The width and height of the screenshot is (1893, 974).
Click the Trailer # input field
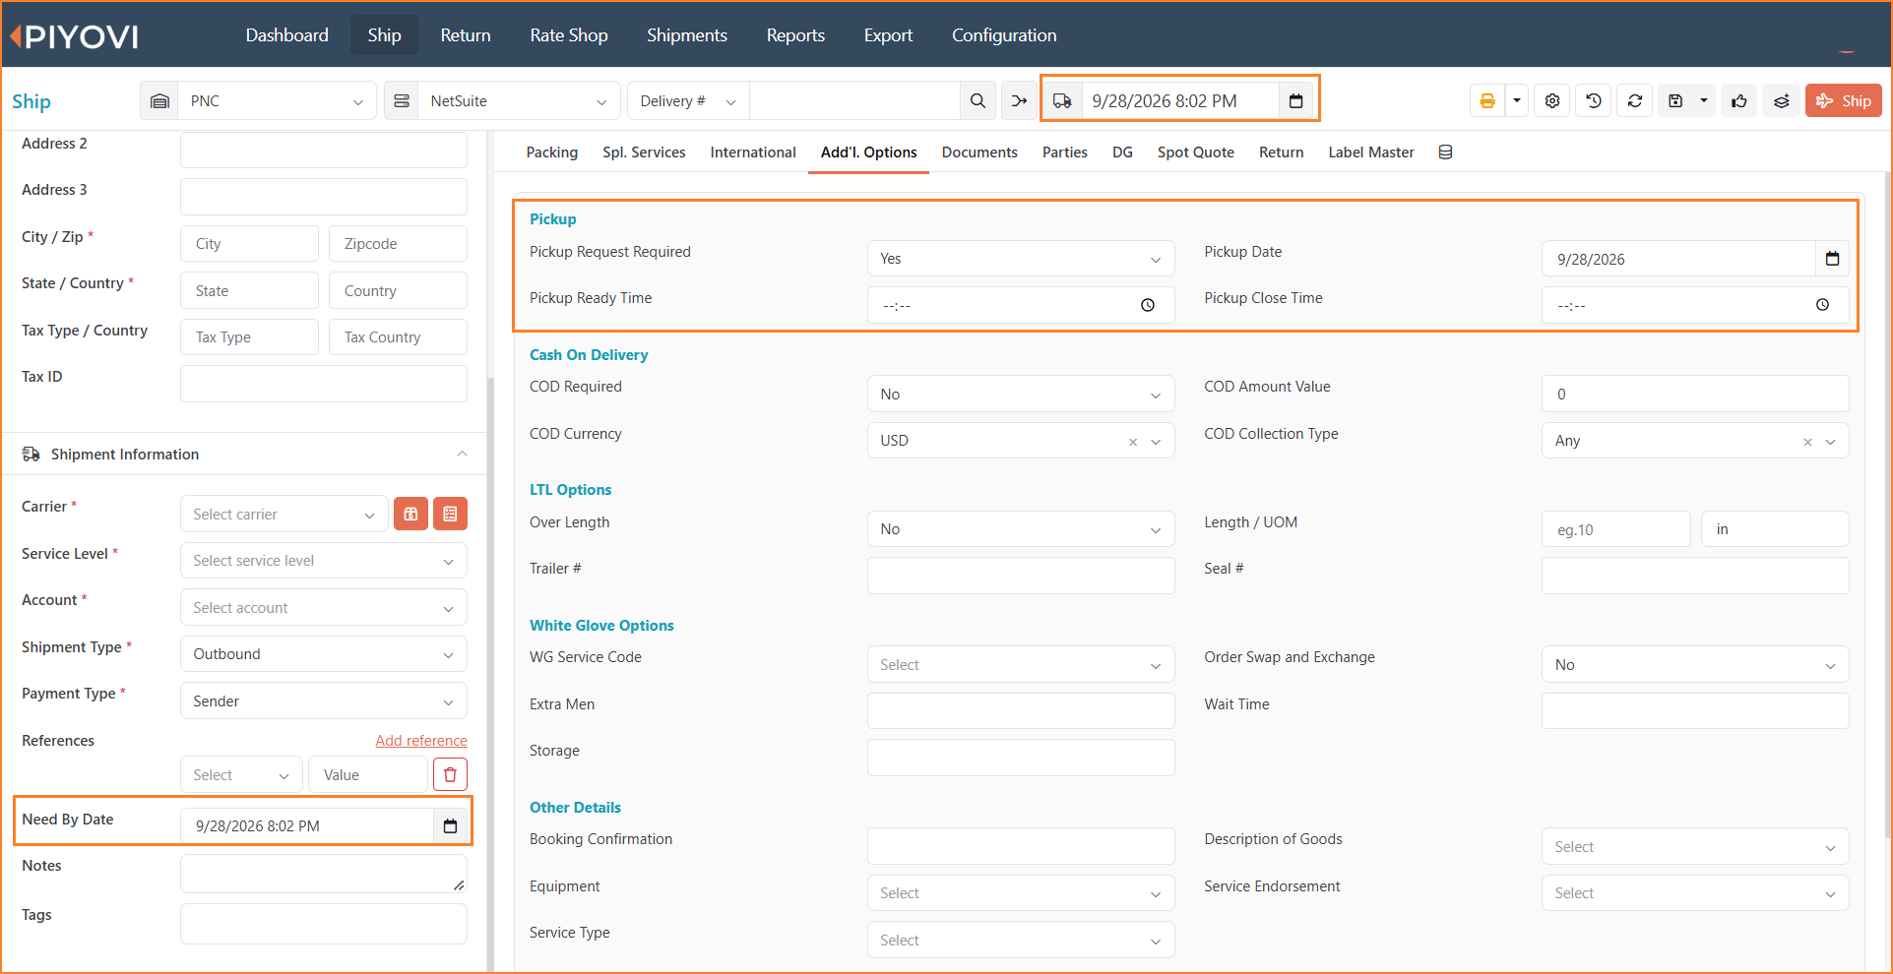(x=1021, y=576)
